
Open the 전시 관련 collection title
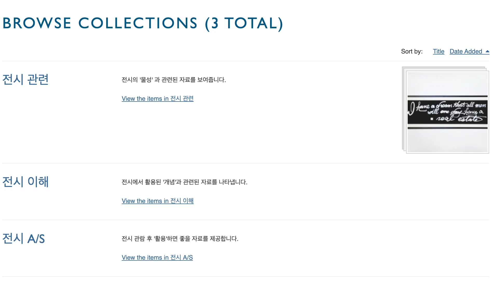[x=25, y=79]
